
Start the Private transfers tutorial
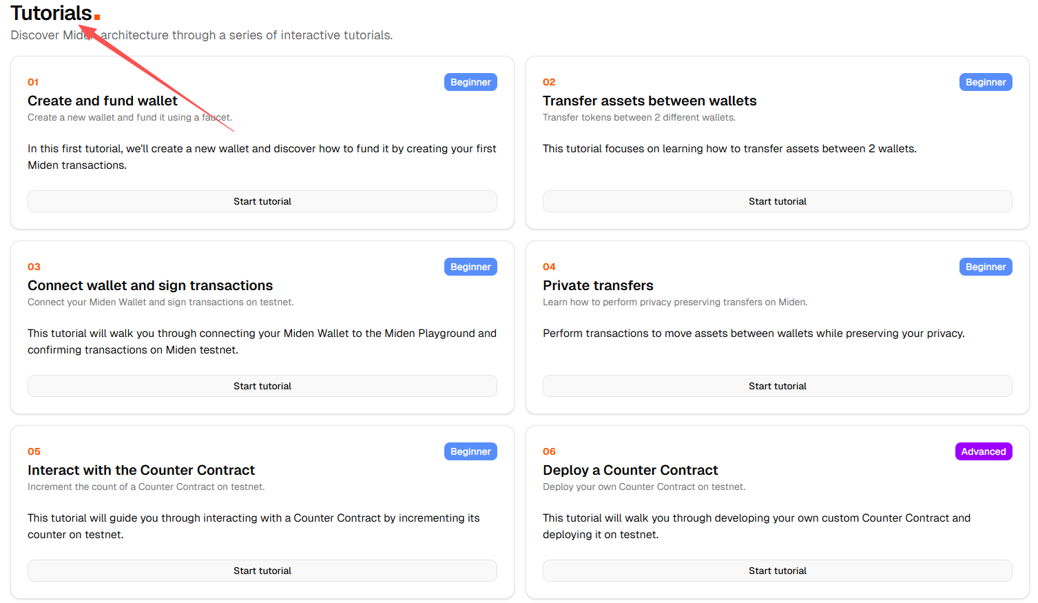coord(777,385)
